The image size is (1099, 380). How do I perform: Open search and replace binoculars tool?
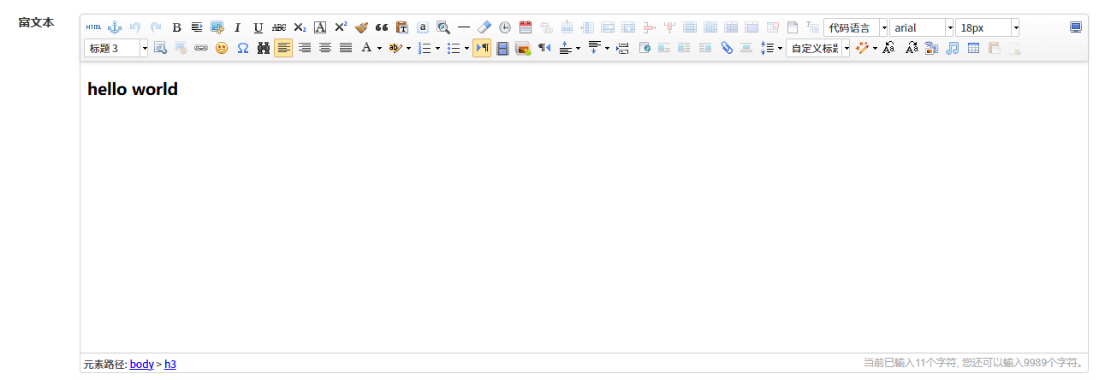click(263, 49)
